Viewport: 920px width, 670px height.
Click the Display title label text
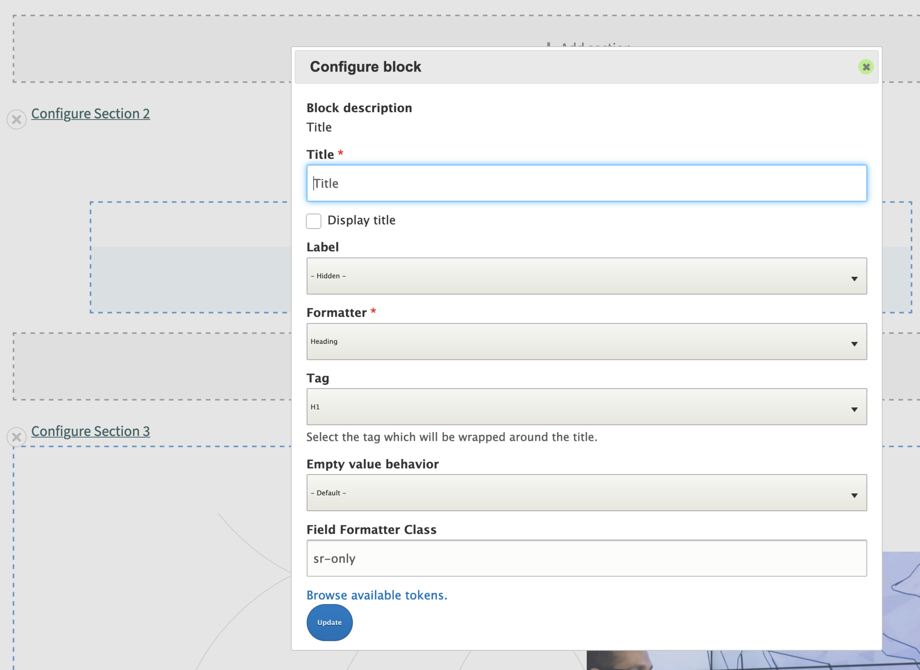361,220
